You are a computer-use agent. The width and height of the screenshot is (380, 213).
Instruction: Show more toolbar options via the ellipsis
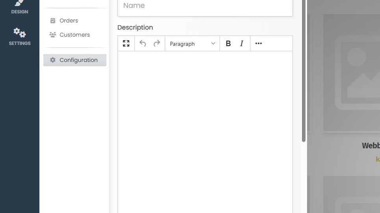point(258,44)
